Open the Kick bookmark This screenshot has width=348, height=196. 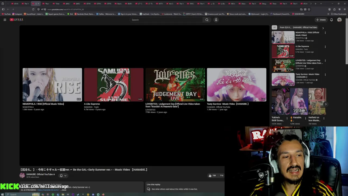point(70,14)
